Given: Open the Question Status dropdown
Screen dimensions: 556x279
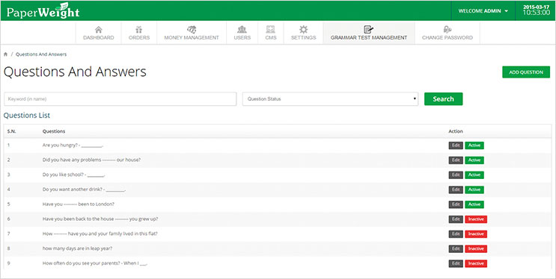Looking at the screenshot, I should (x=330, y=99).
